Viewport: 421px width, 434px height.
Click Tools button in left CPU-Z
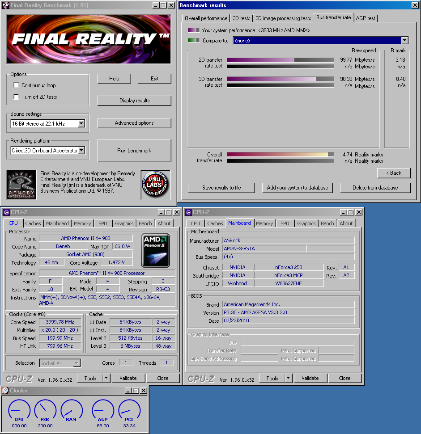[90, 378]
